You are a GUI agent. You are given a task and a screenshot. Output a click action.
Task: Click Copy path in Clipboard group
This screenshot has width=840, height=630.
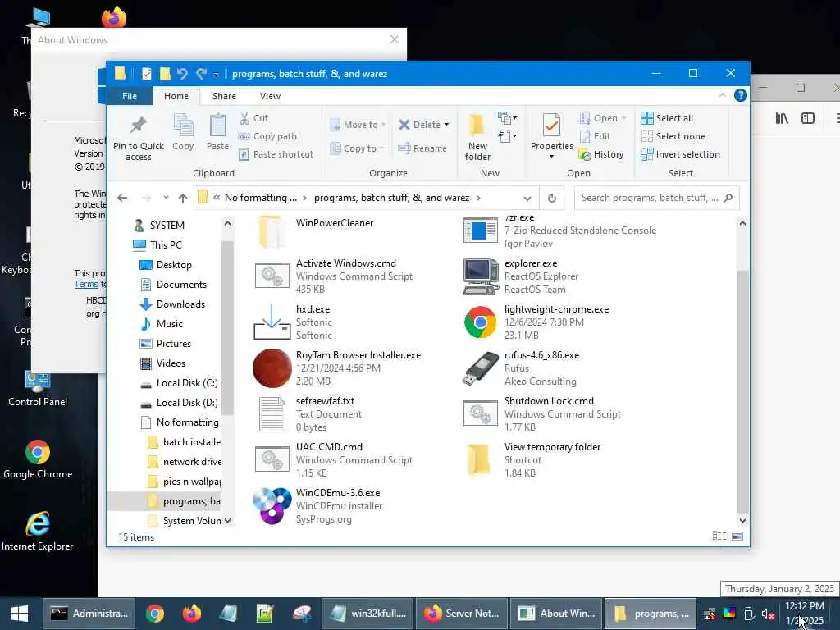(x=267, y=136)
